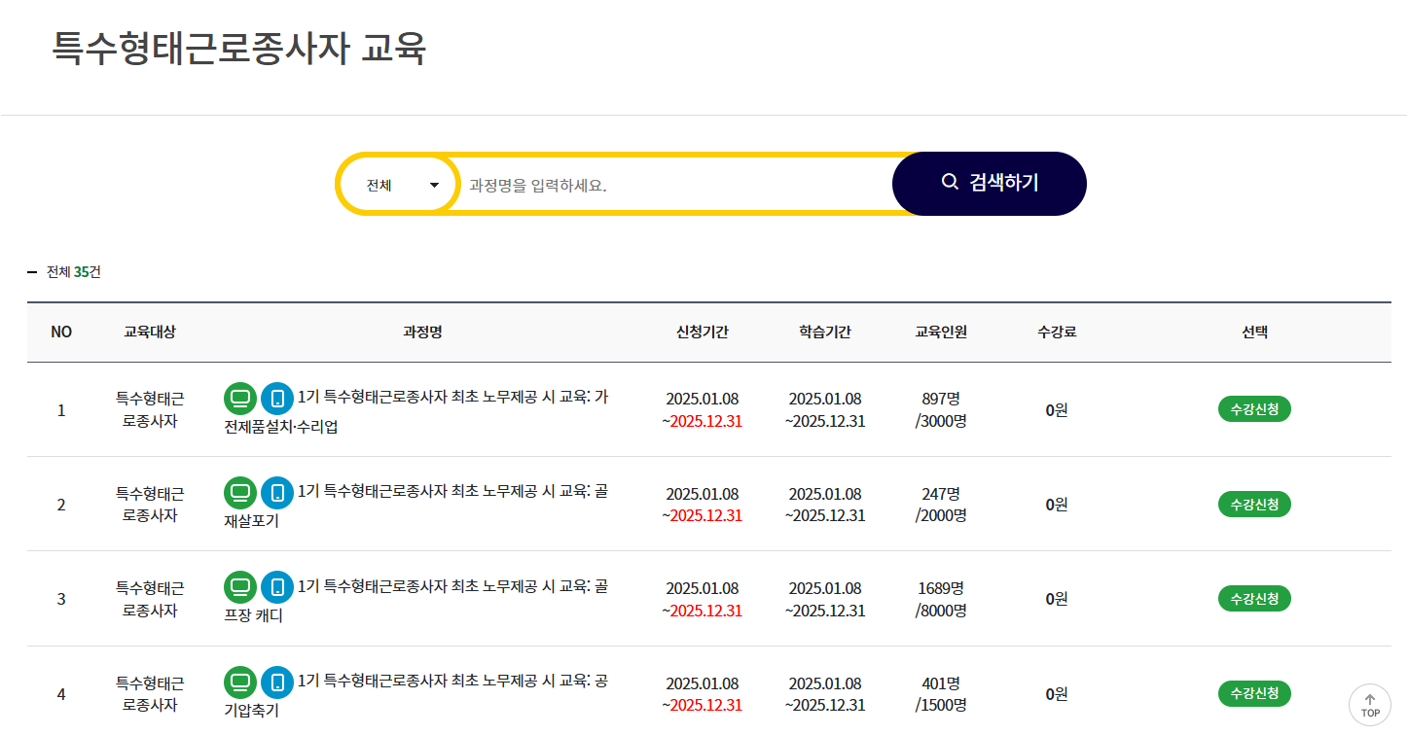
Task: Click the page heading 특수형태근로종사자 교육
Action: [x=239, y=48]
